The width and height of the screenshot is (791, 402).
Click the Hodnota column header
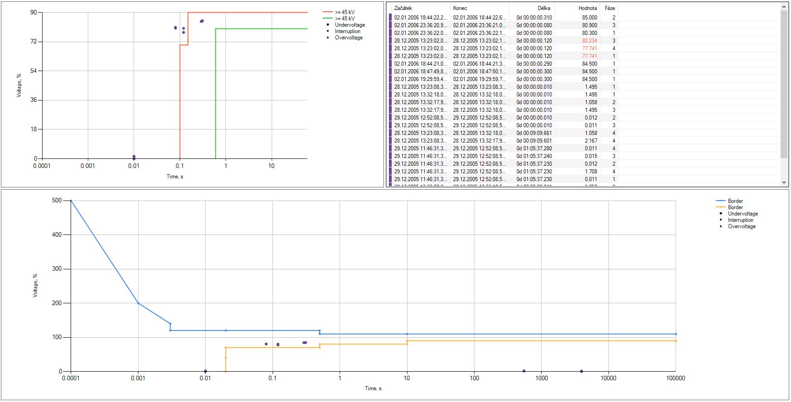pyautogui.click(x=577, y=8)
